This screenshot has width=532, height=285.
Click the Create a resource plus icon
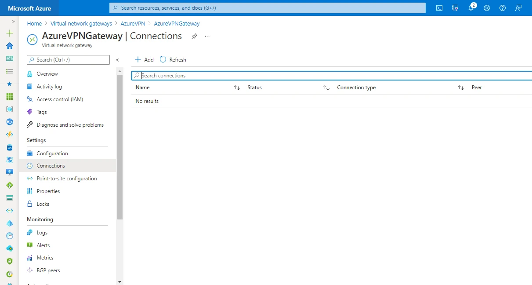pyautogui.click(x=9, y=33)
